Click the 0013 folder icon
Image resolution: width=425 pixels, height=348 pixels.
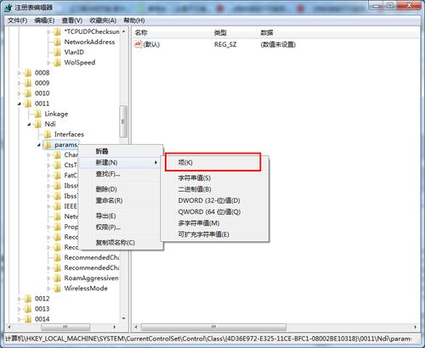coord(28,309)
